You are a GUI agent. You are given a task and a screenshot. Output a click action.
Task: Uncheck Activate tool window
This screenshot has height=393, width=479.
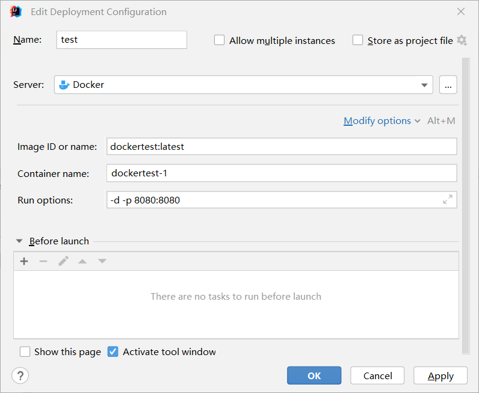click(x=113, y=351)
